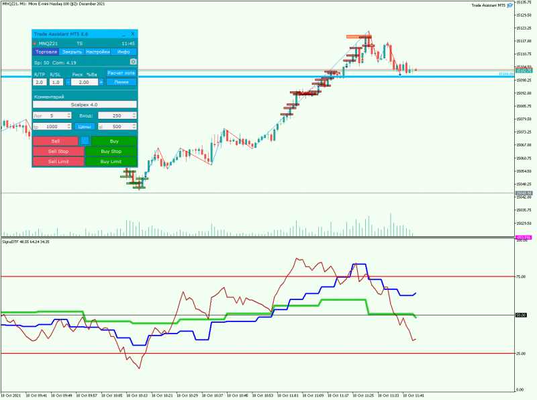Viewport: 537px width, 400px height.
Task: Click the MNQZ21 symbol label in panel
Action: [x=48, y=44]
